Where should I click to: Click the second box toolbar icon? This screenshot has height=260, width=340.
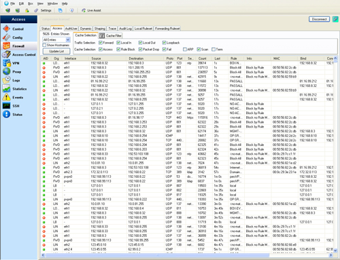(18, 10)
